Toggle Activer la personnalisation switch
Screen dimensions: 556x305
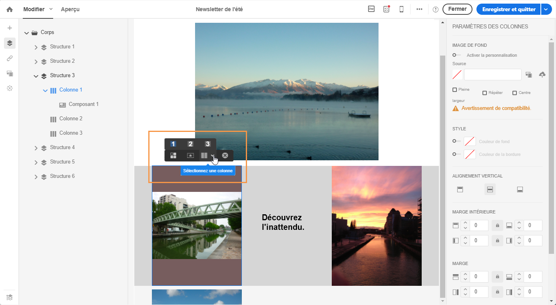tap(456, 55)
